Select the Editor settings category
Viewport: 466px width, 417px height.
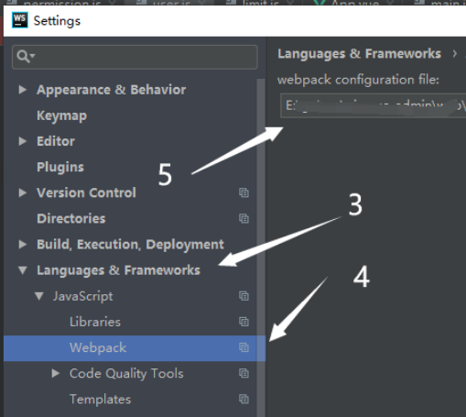(56, 141)
